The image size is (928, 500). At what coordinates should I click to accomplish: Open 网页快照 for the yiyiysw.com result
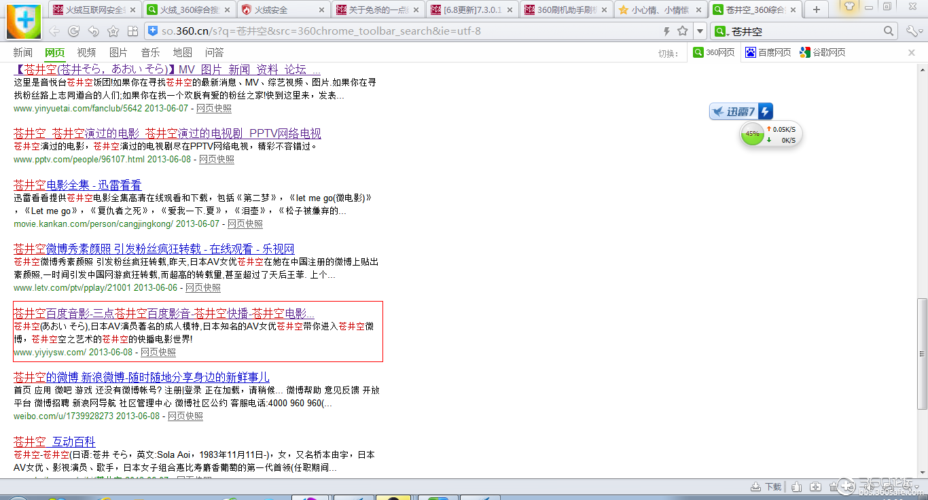tap(158, 353)
